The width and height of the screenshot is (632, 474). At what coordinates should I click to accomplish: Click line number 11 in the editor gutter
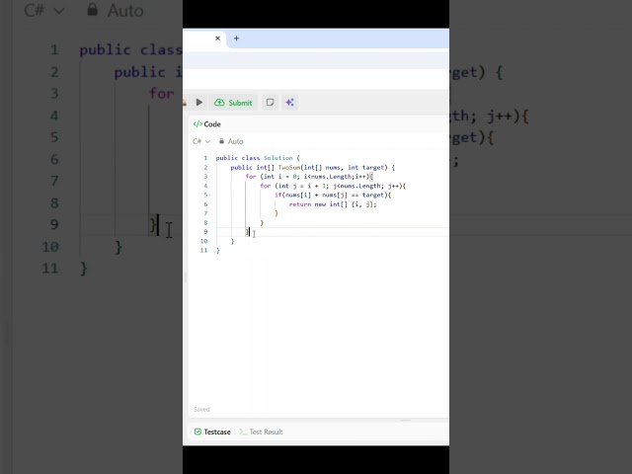(204, 250)
